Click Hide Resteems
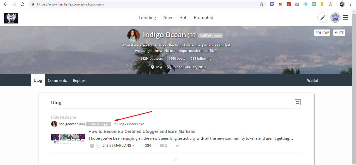This screenshot has width=356, height=165. (64, 117)
